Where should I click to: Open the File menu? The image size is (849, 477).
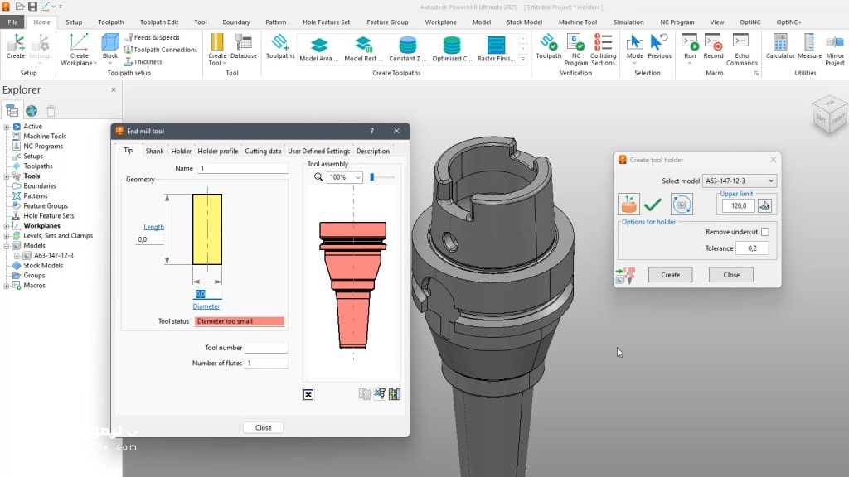pyautogui.click(x=12, y=22)
